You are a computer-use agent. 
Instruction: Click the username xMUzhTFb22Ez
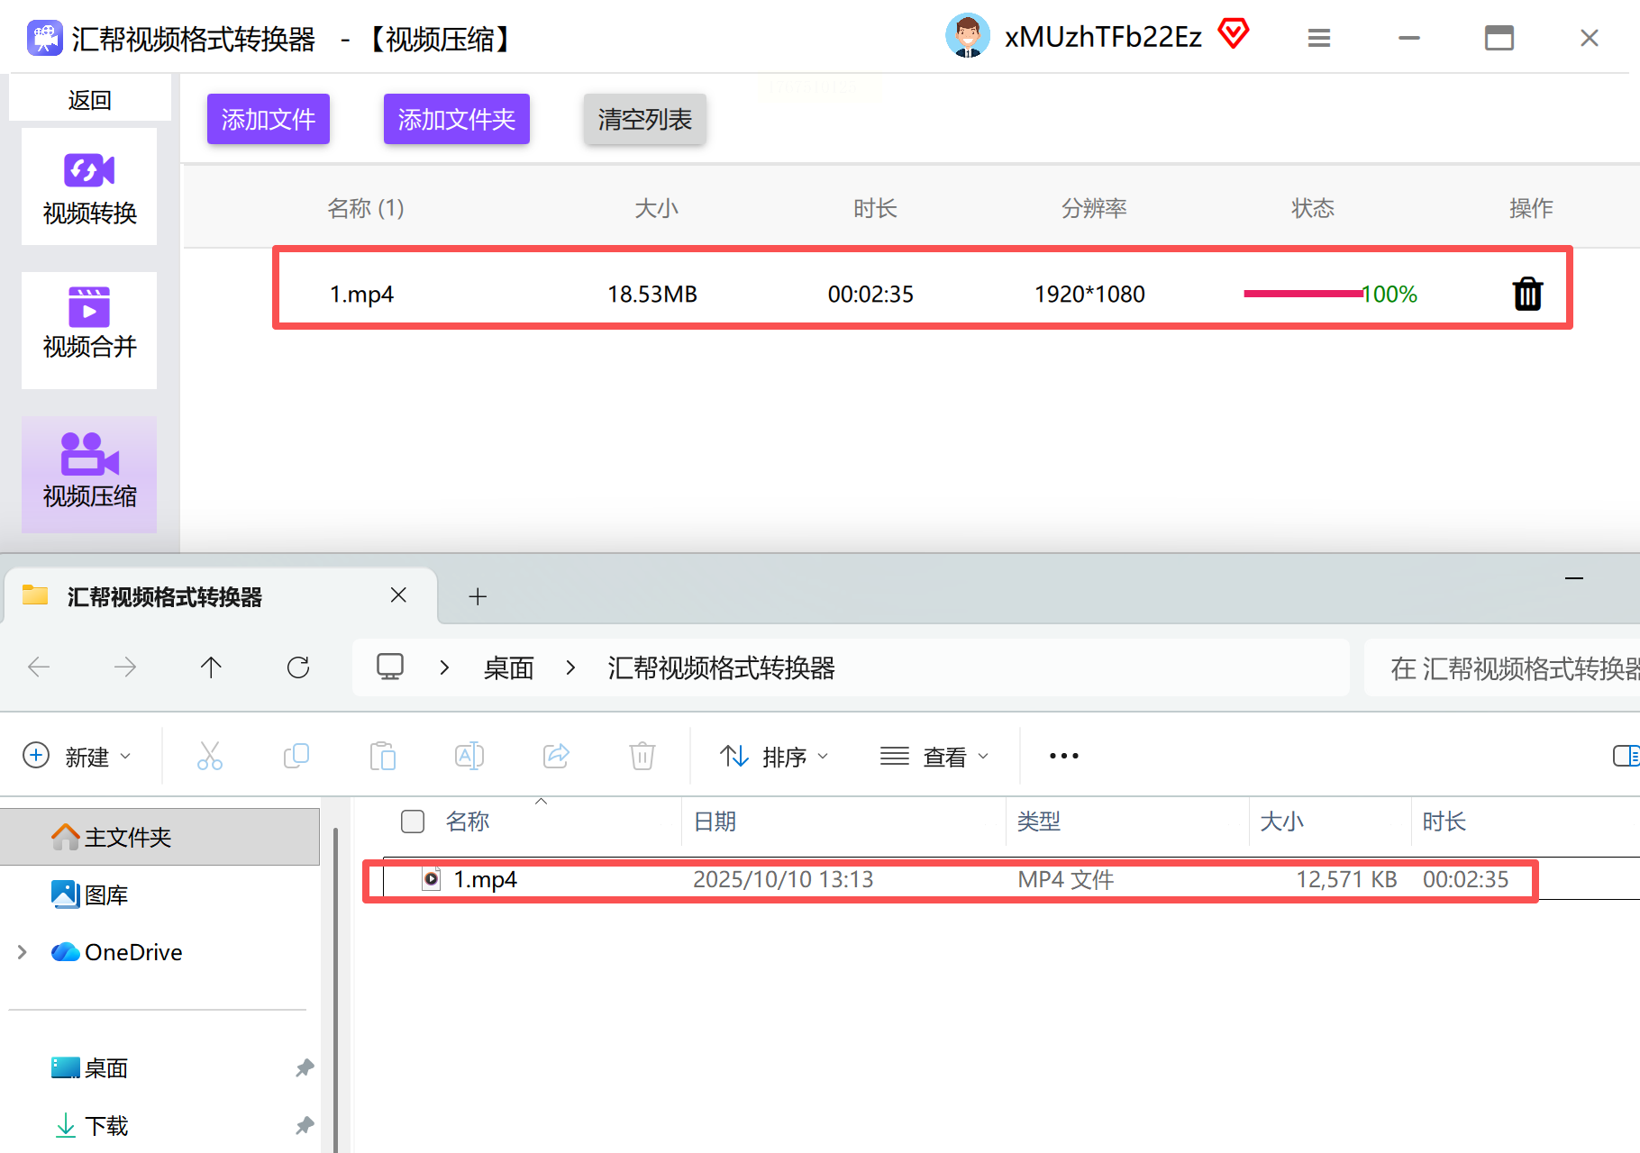(1103, 37)
